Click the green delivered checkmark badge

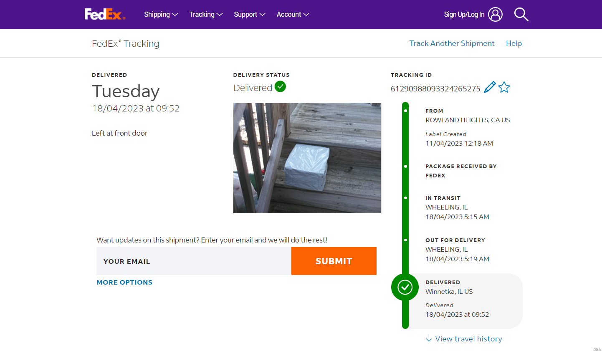coord(280,87)
